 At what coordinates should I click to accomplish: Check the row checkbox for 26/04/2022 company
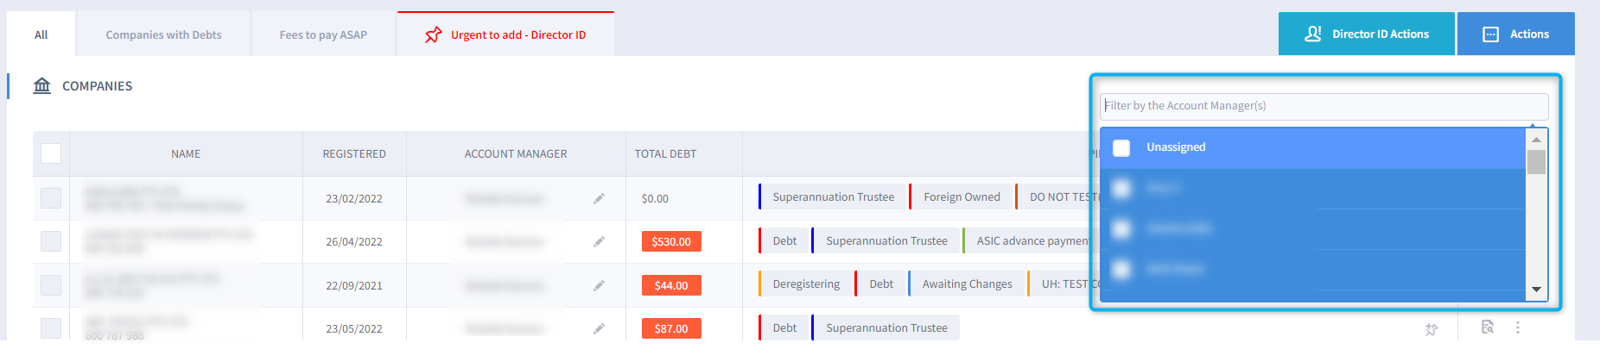51,241
